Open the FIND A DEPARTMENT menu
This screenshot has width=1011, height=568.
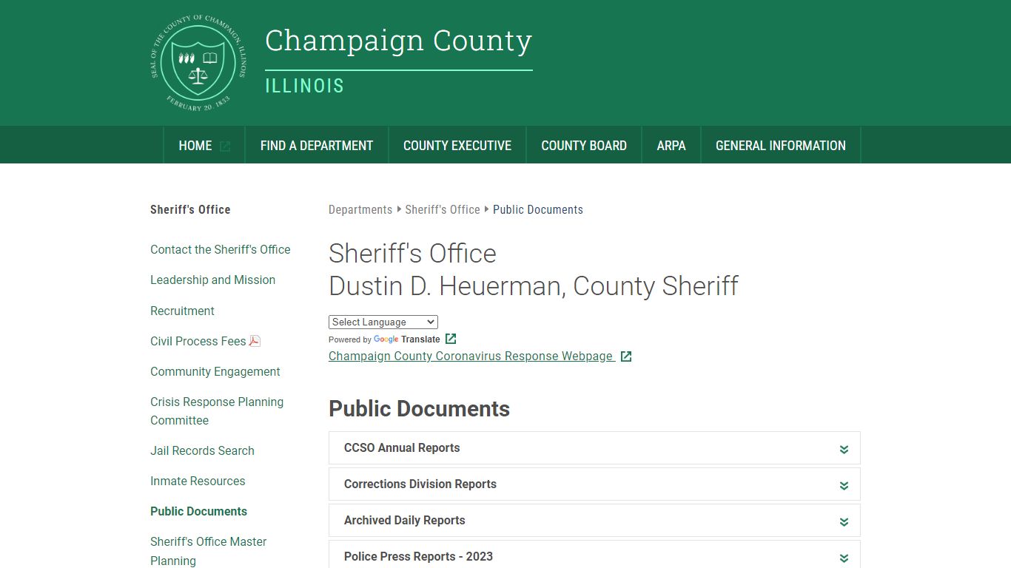(317, 145)
